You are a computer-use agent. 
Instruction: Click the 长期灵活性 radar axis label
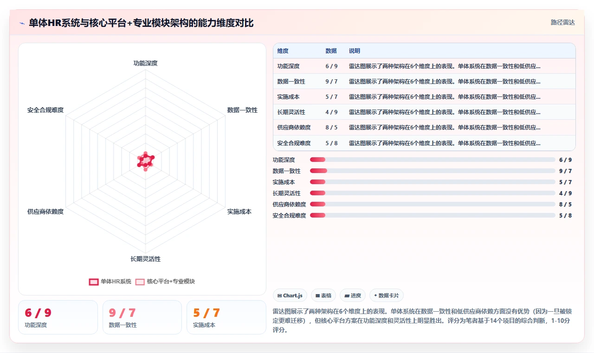tap(146, 259)
